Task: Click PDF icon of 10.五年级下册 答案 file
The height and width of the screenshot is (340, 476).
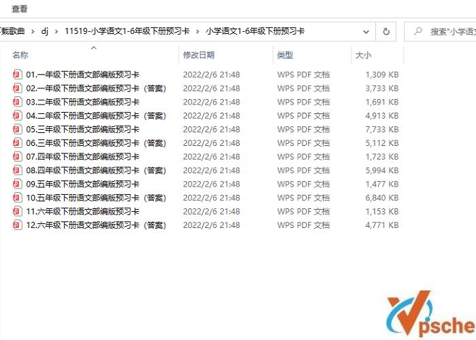Action: pos(17,197)
